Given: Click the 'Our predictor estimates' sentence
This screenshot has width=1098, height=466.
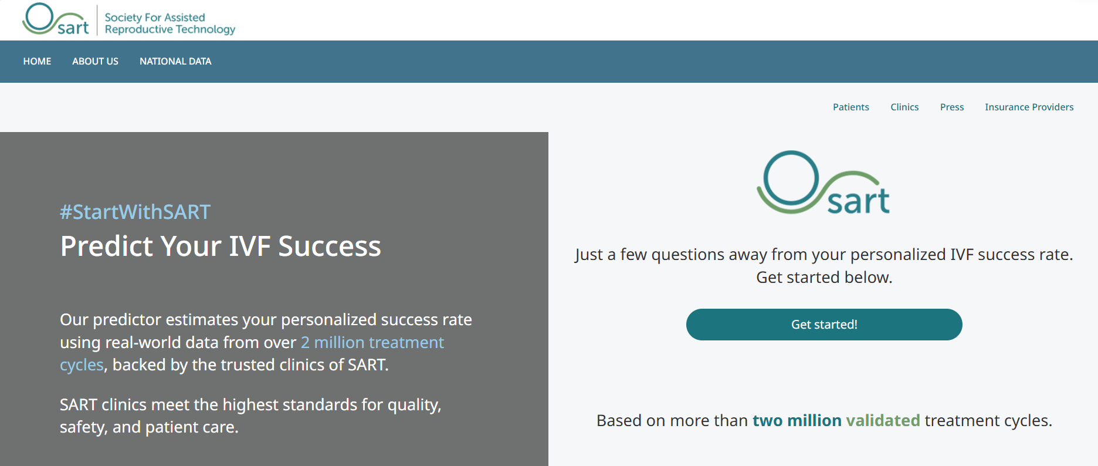Looking at the screenshot, I should (266, 320).
